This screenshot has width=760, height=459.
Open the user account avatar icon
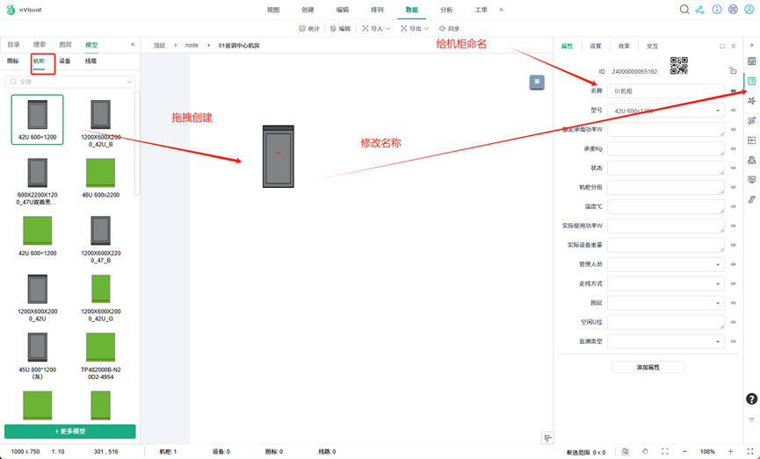tap(749, 9)
